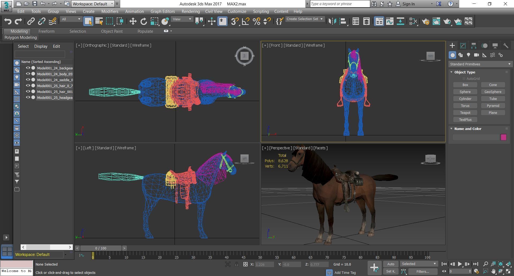
Task: Click the TextPlus button
Action: (x=465, y=120)
